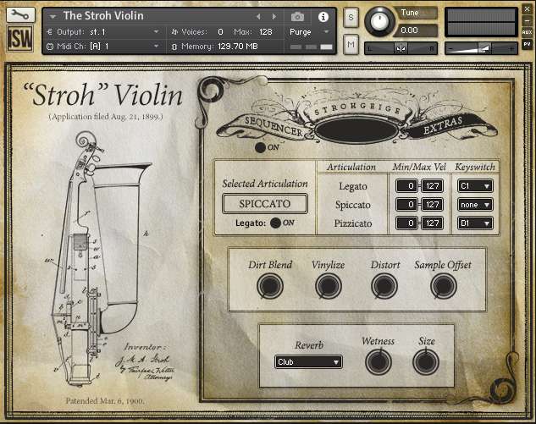This screenshot has height=424, width=536.
Task: Open instrument info icon
Action: (x=323, y=17)
